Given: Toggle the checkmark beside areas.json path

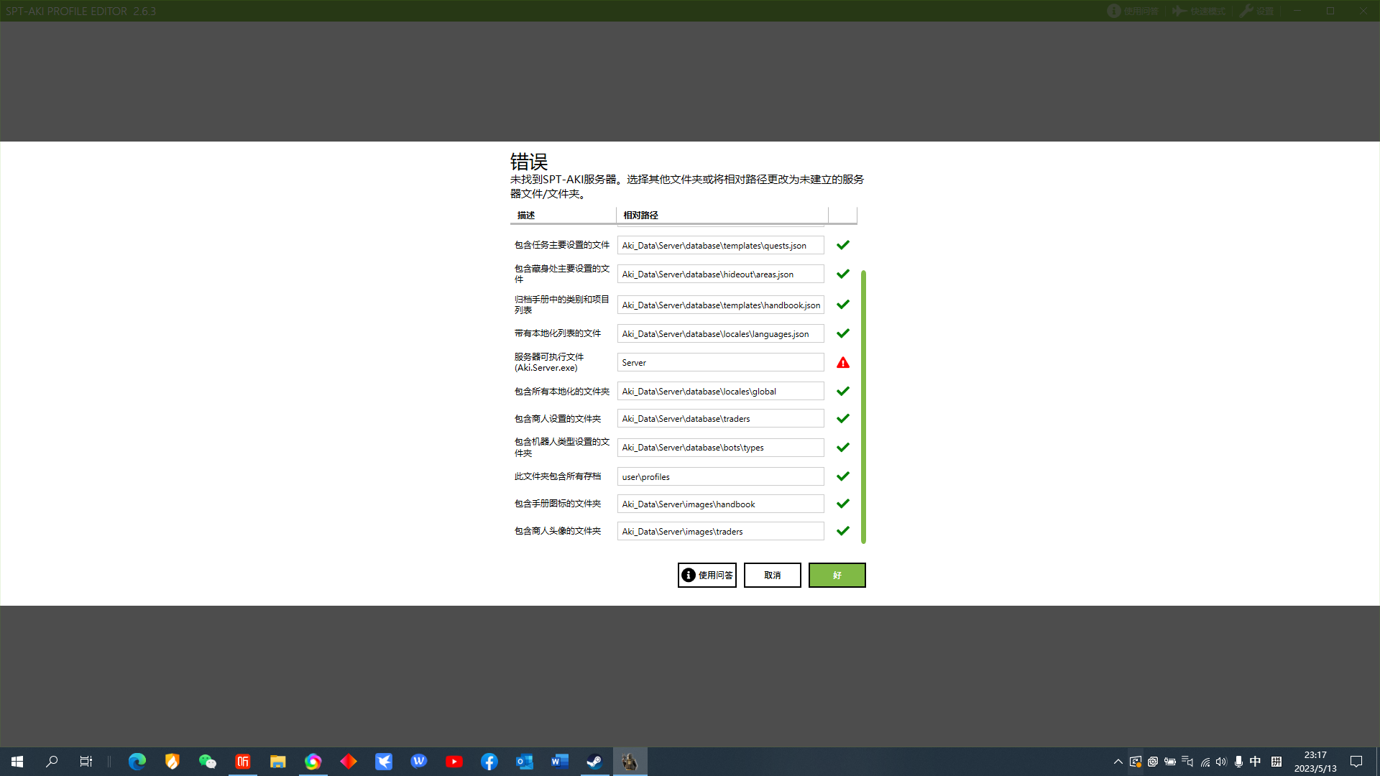Looking at the screenshot, I should (x=843, y=273).
